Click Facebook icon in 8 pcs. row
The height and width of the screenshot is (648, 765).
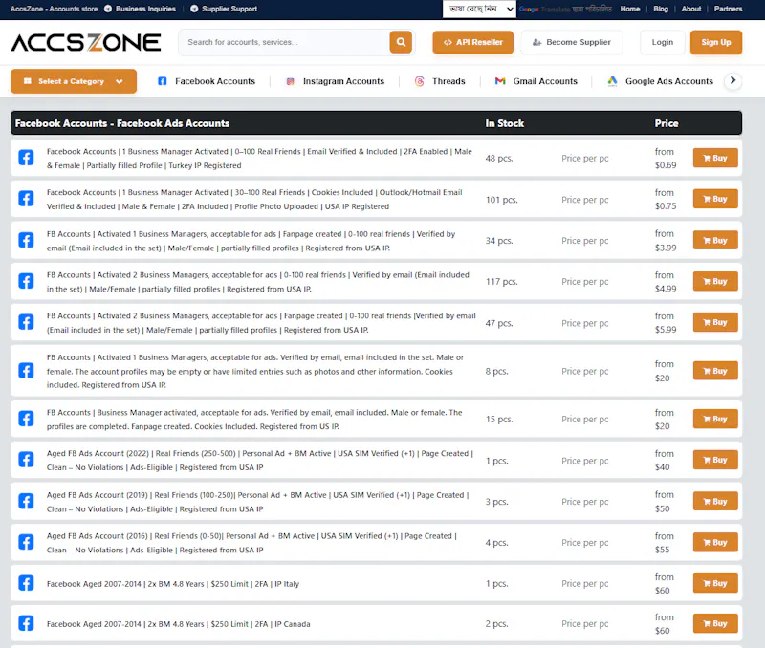(x=27, y=371)
